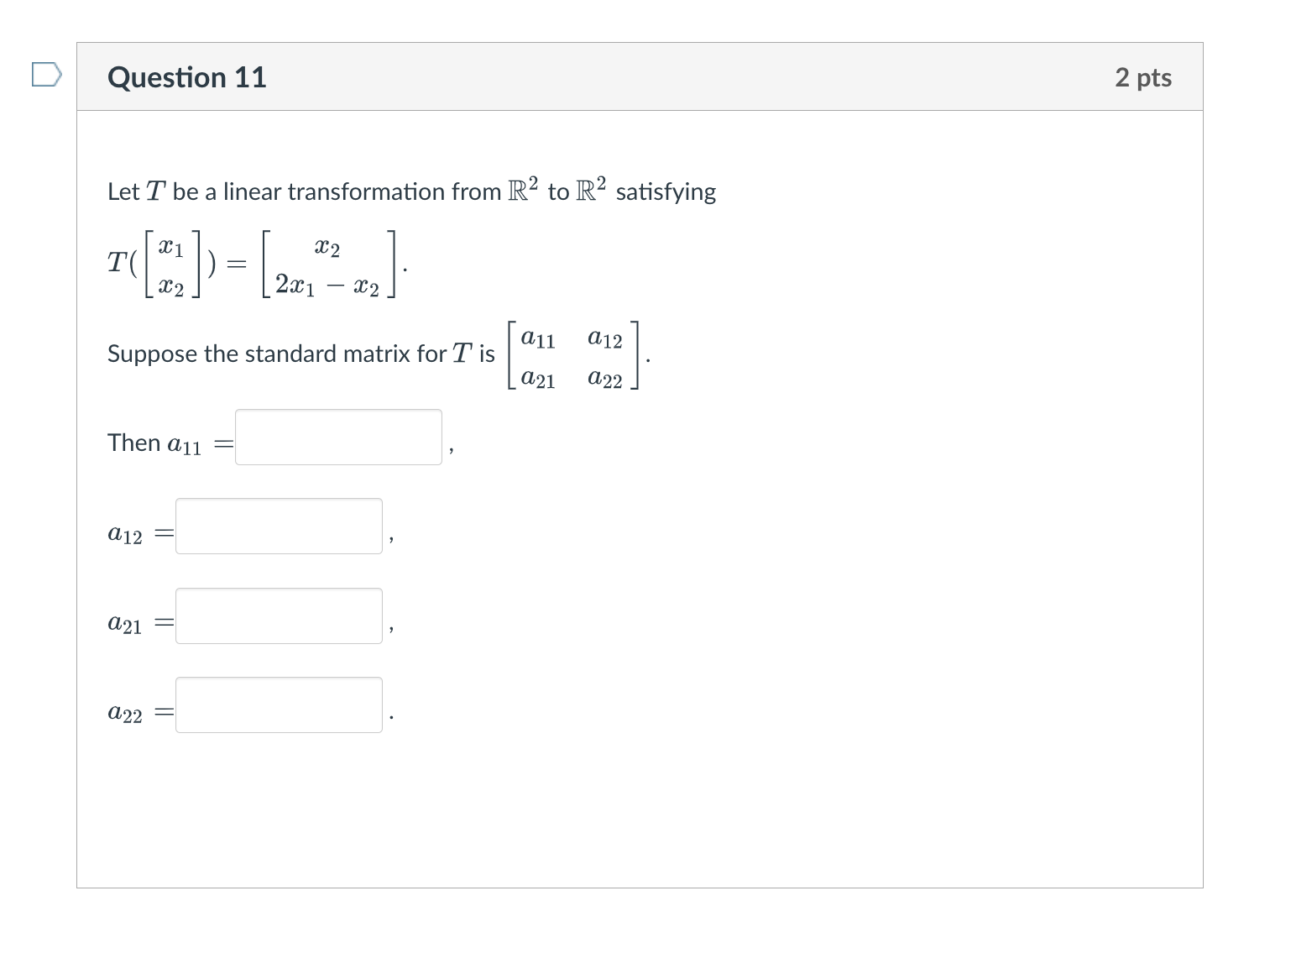Select the a12 answer field
The image size is (1296, 964).
pyautogui.click(x=278, y=526)
